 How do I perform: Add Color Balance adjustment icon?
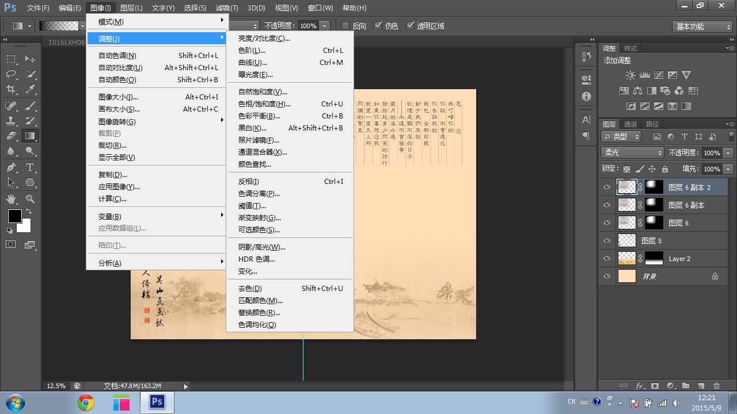(637, 90)
